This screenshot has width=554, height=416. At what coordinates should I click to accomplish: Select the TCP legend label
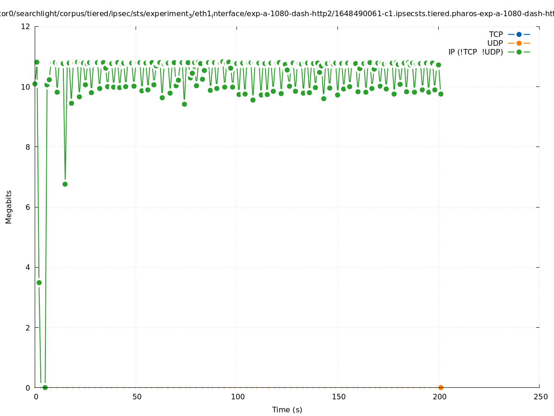point(496,34)
